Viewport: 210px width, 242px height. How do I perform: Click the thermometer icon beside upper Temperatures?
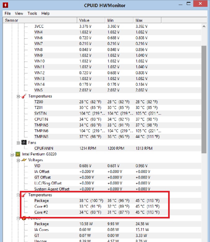point(24,96)
